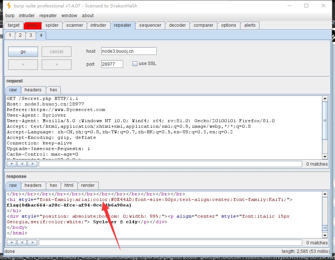Open the about menu

pos(87,16)
